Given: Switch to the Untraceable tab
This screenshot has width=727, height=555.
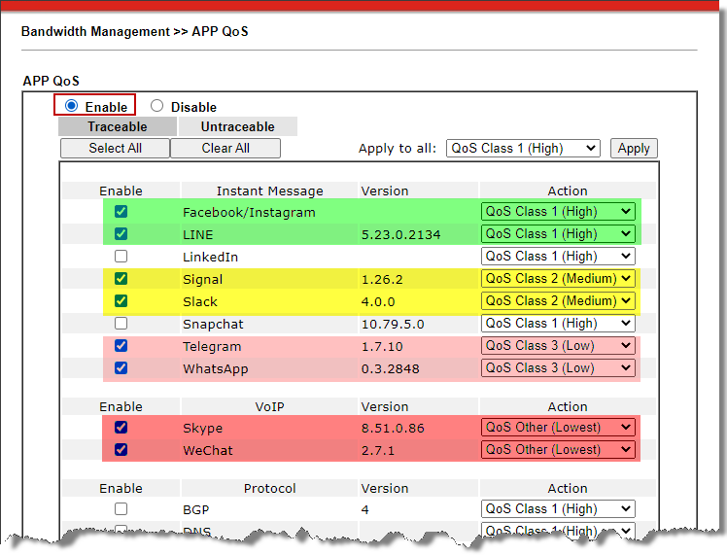Looking at the screenshot, I should [x=238, y=126].
